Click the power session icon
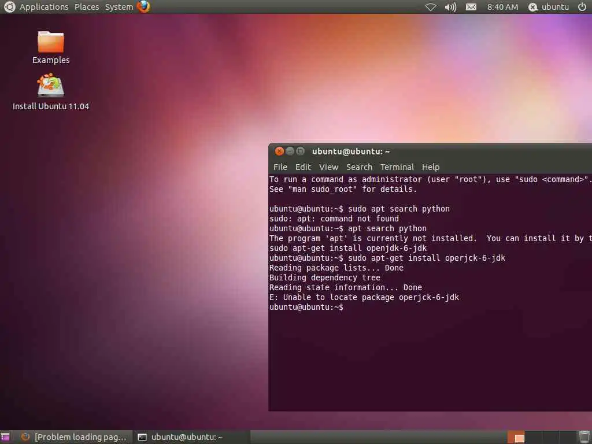Image resolution: width=592 pixels, height=444 pixels. (x=582, y=7)
